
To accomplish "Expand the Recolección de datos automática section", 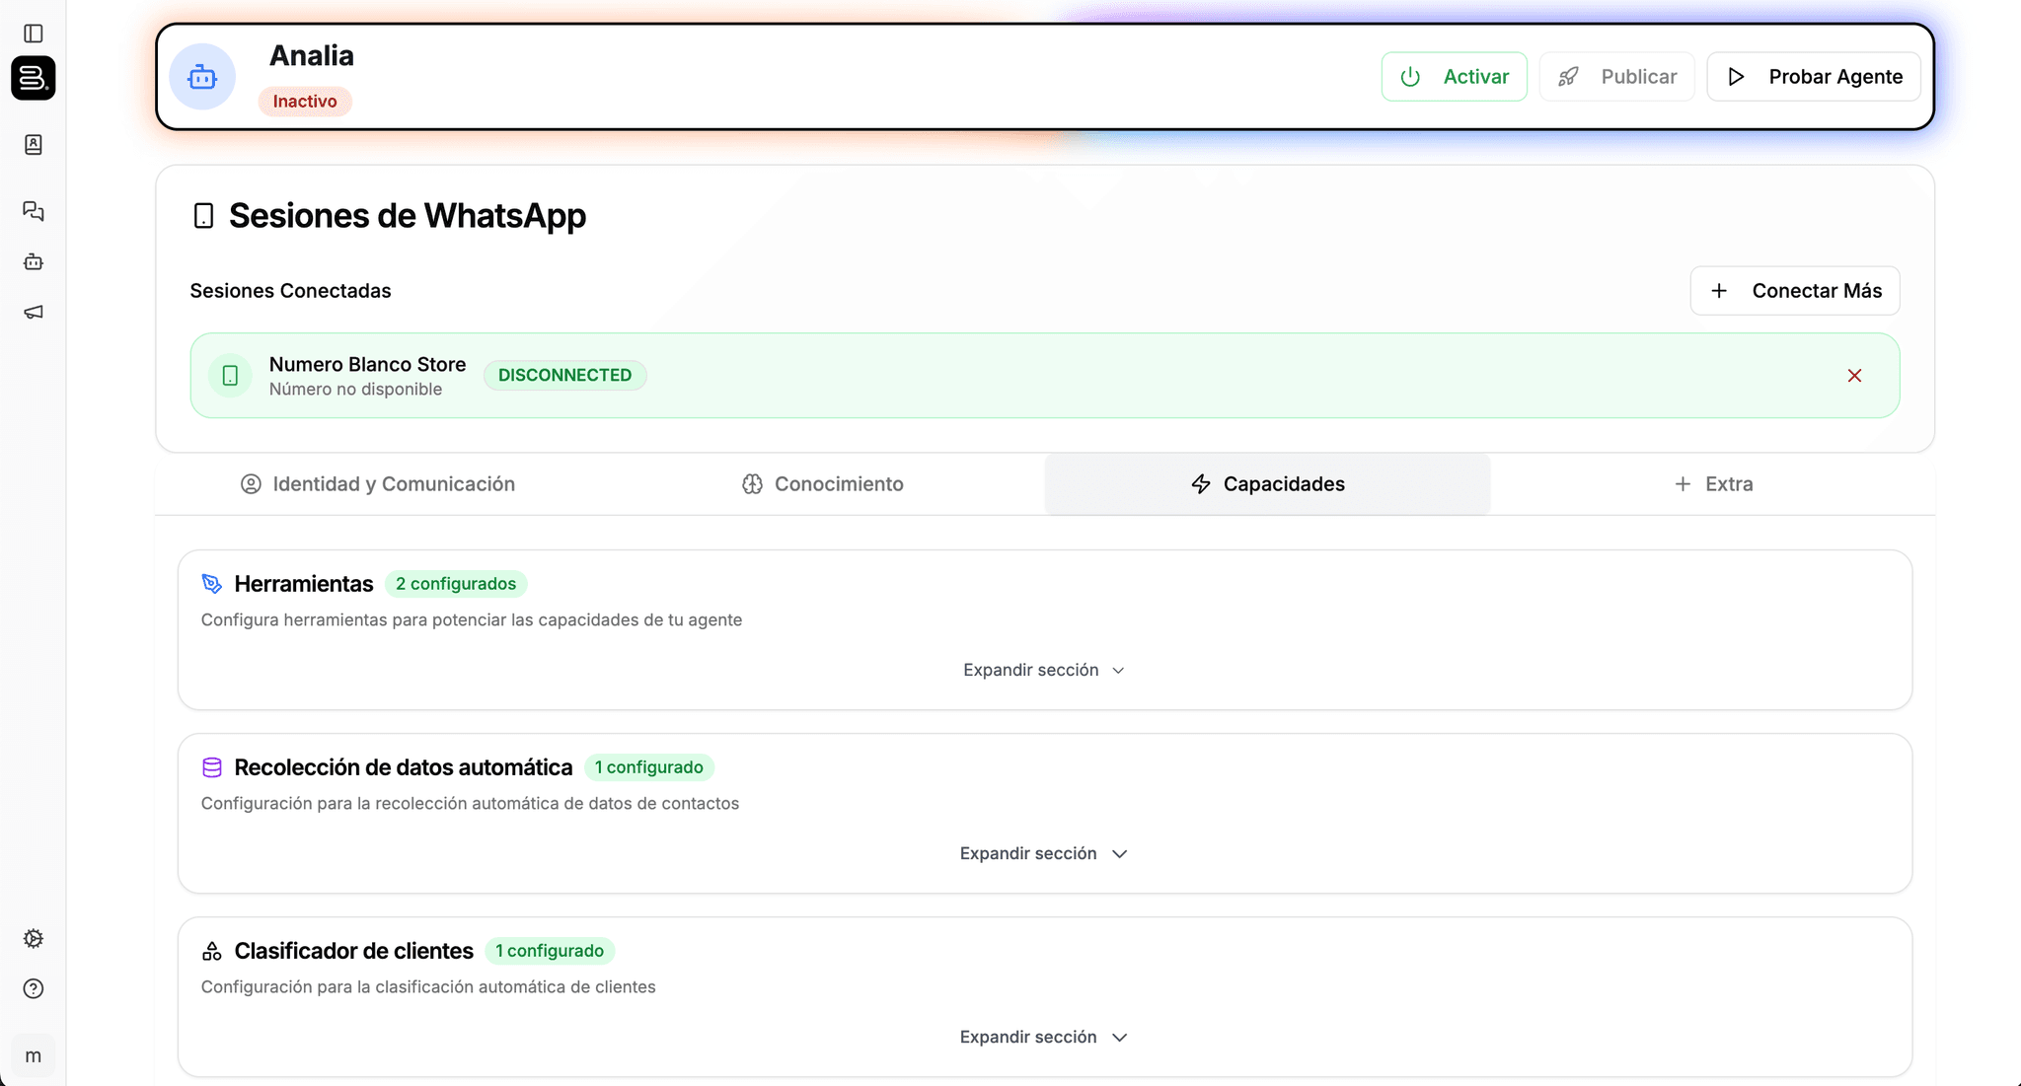I will tap(1044, 854).
